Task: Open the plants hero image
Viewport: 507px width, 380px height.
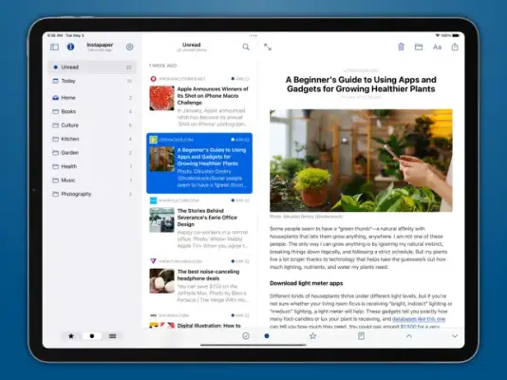Action: [x=361, y=161]
